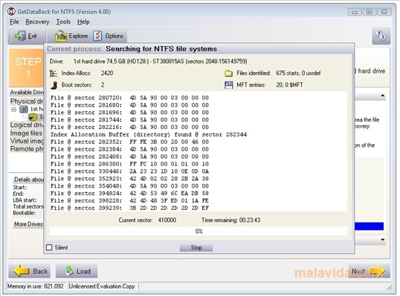
Task: Click the Index Allocs tree icon
Action: 54,73
